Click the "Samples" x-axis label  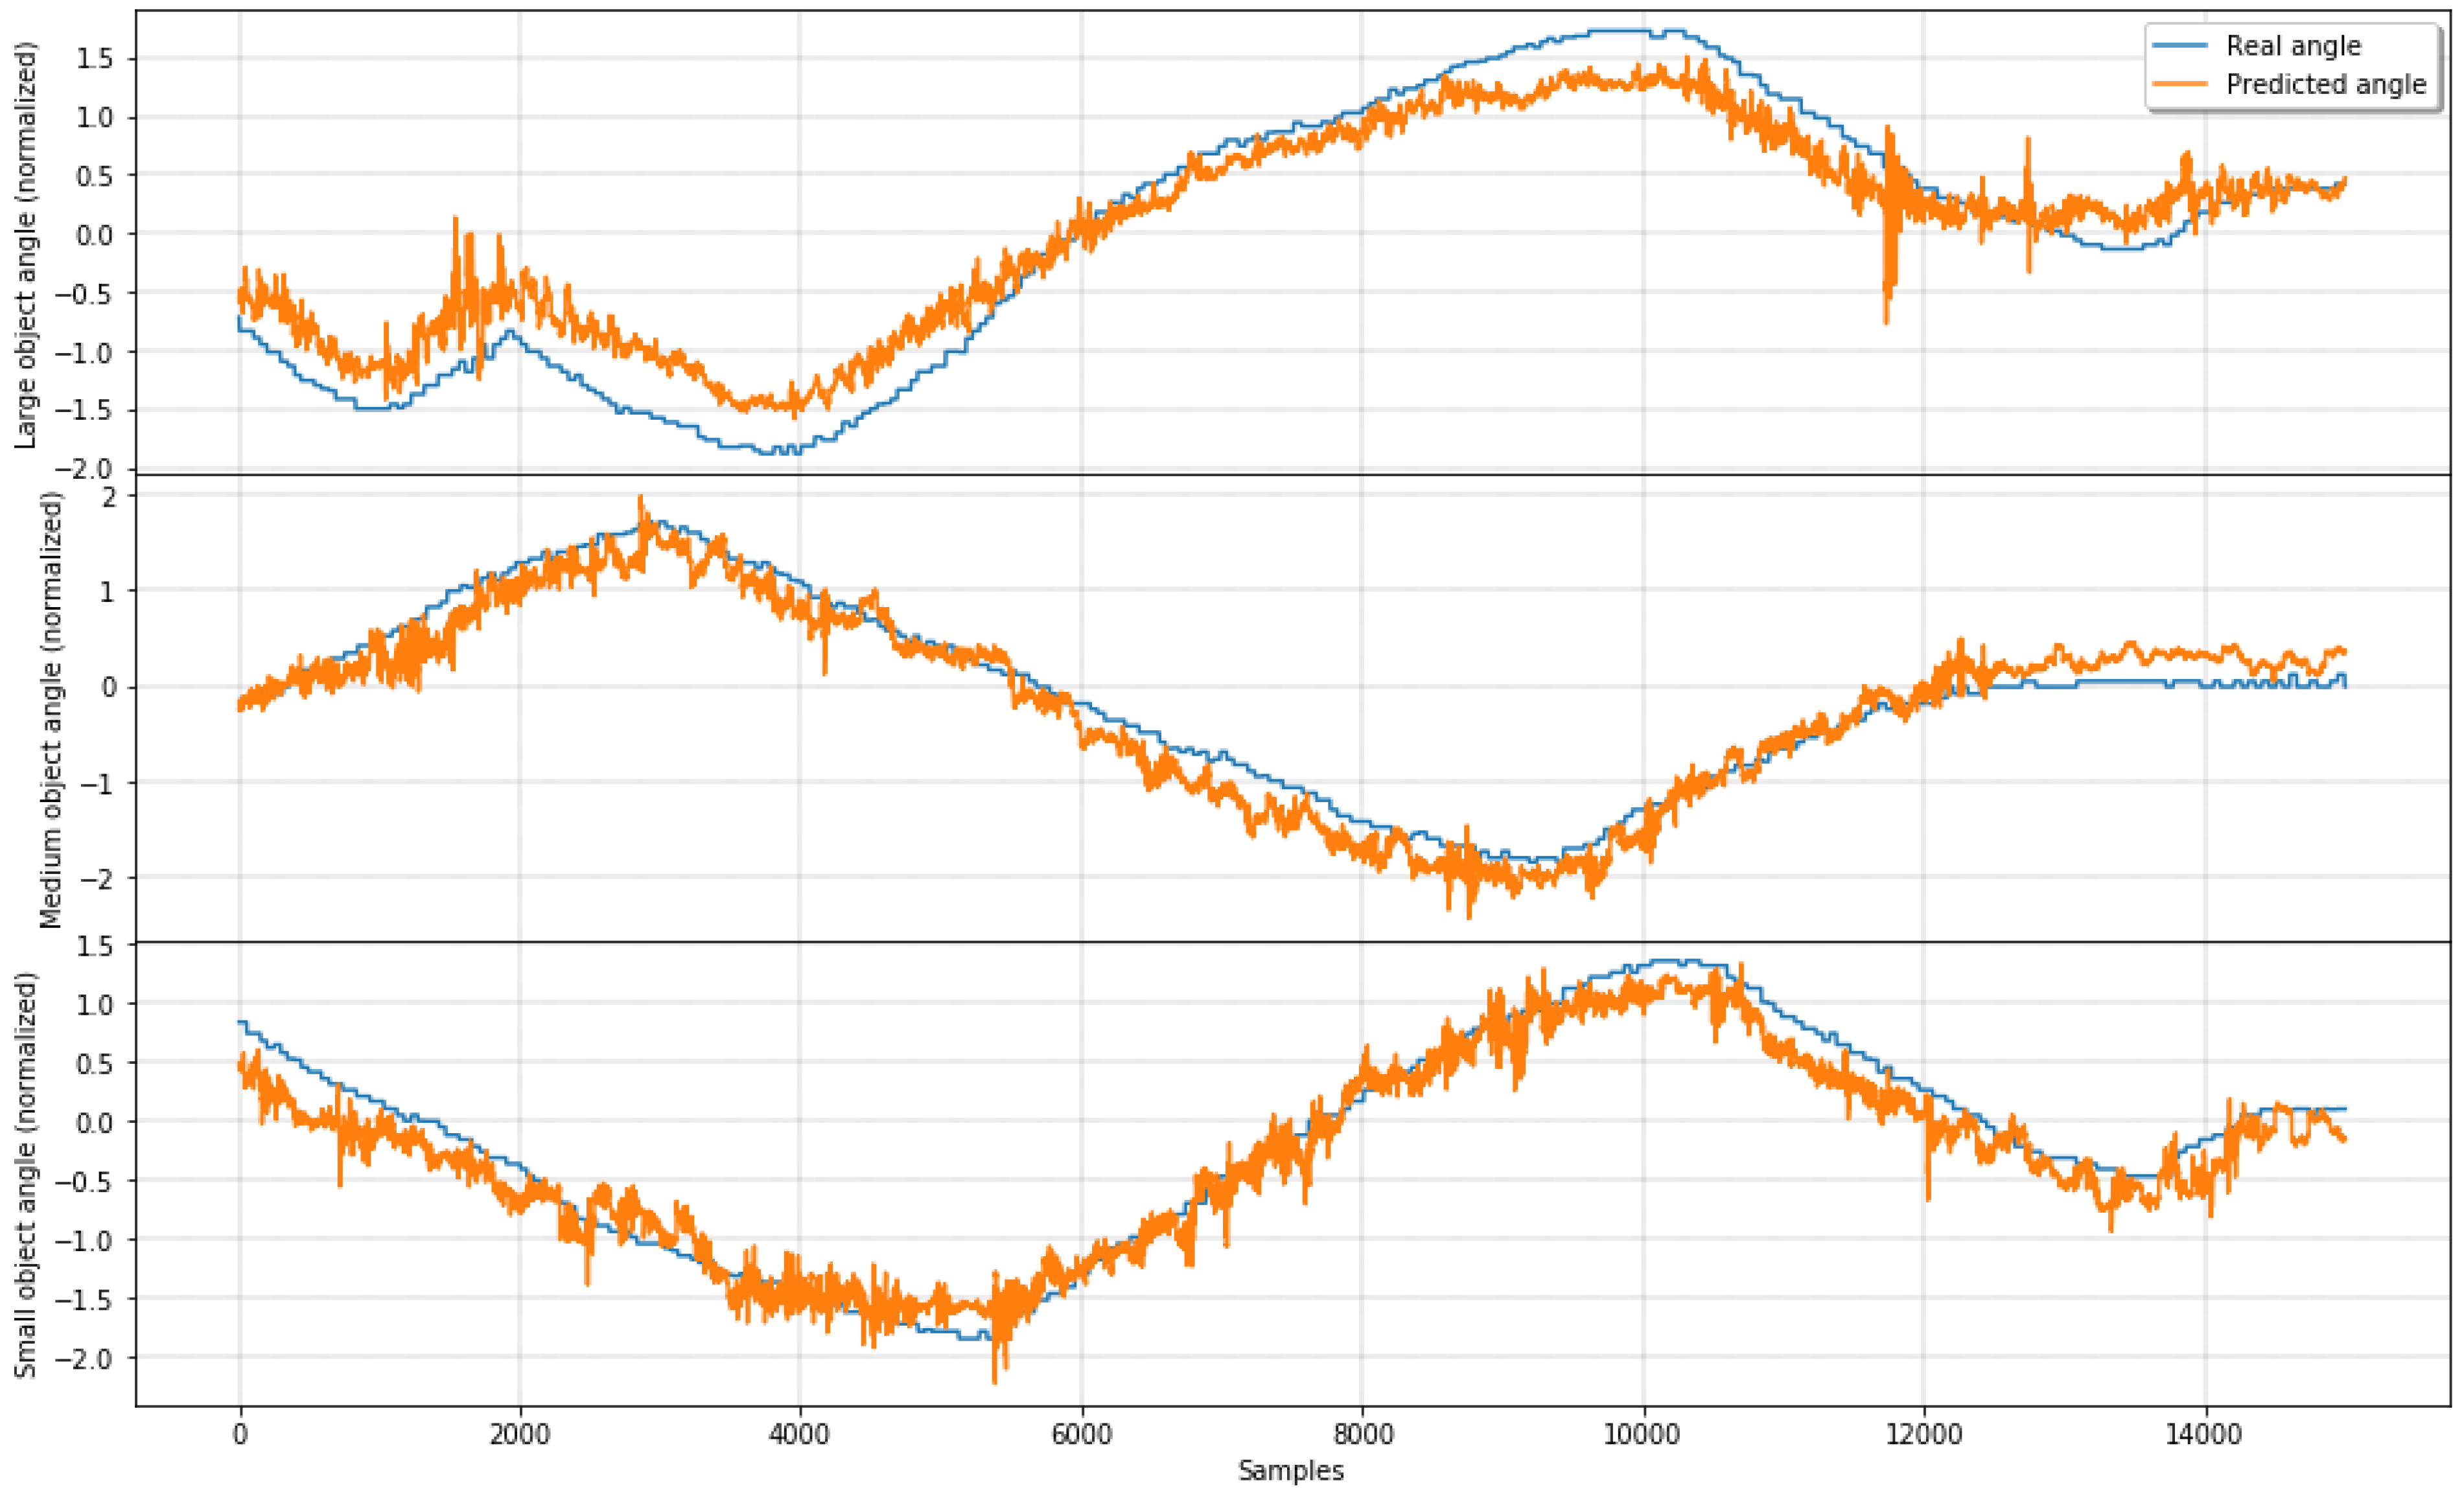point(1290,1470)
